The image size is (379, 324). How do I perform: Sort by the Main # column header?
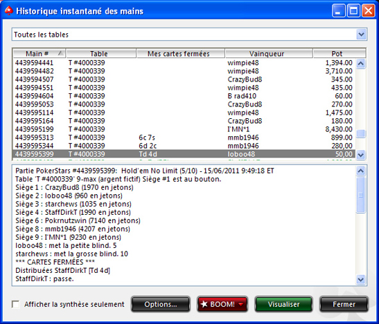[39, 53]
